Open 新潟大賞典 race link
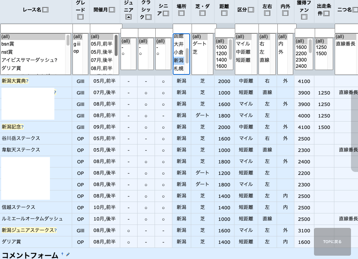The width and height of the screenshot is (358, 259). [x=14, y=81]
